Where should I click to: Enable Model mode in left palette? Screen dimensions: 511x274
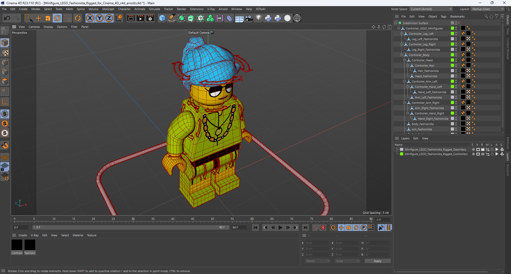click(5, 43)
